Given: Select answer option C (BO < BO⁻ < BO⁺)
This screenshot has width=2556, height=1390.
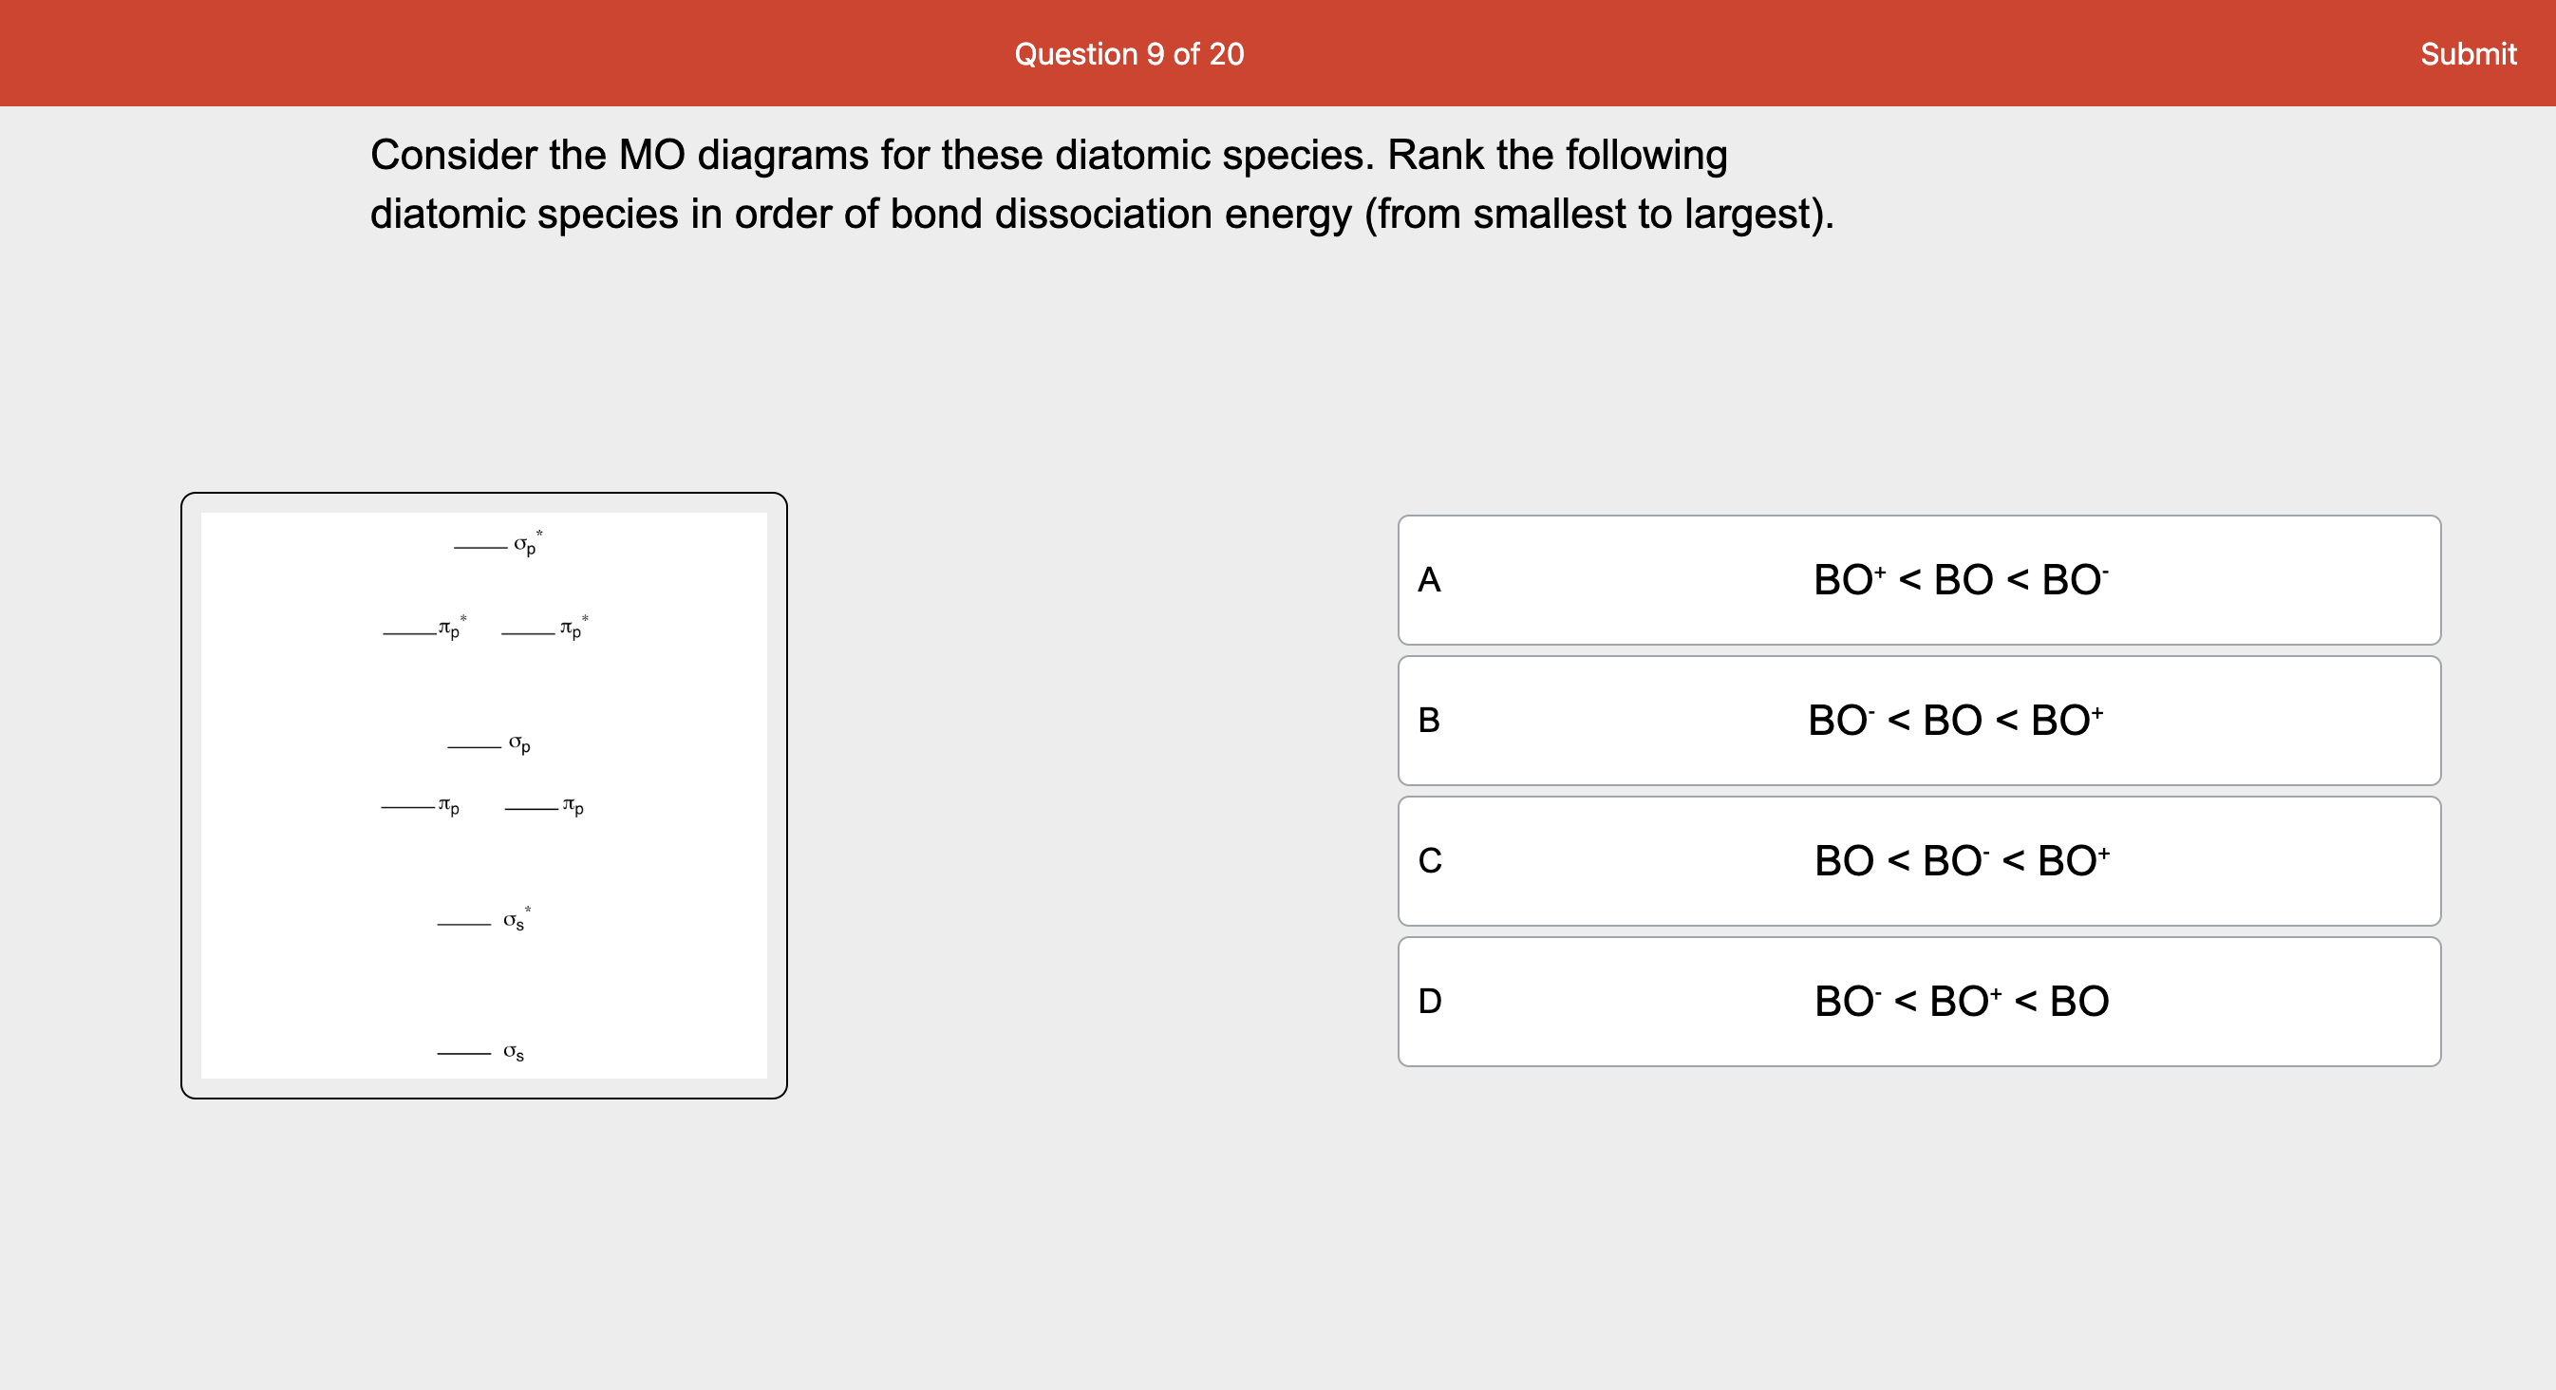Looking at the screenshot, I should [x=1919, y=861].
